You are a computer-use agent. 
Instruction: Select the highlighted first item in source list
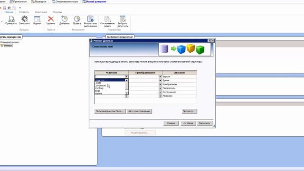(x=110, y=80)
